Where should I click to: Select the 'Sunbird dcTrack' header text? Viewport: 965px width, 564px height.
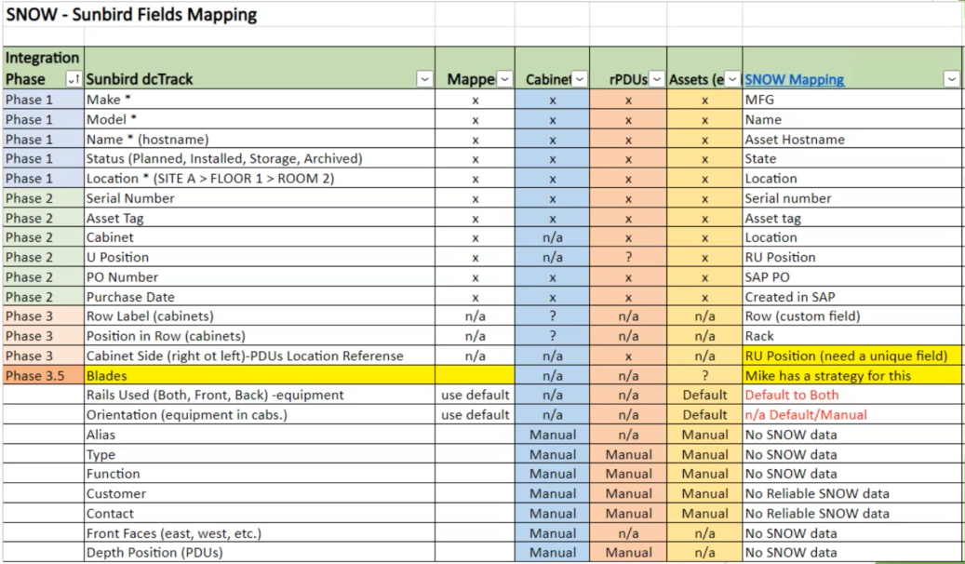pyautogui.click(x=140, y=79)
